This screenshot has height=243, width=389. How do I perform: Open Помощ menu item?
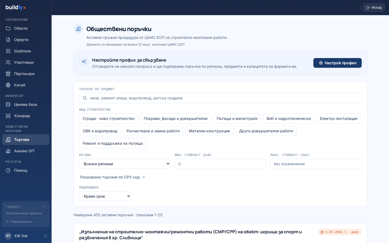point(26,170)
